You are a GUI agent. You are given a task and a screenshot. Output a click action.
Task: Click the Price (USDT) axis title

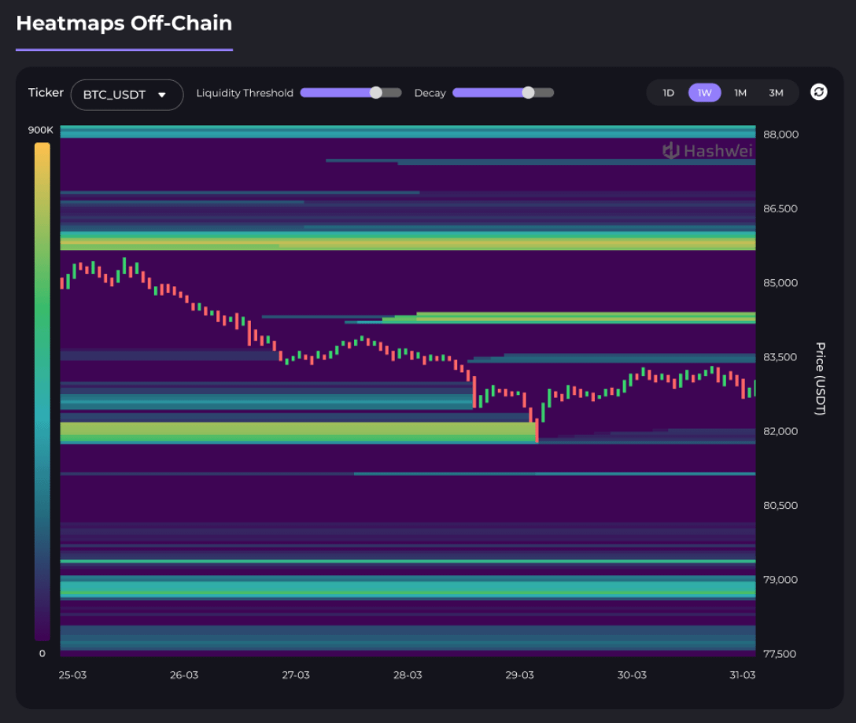(x=820, y=378)
